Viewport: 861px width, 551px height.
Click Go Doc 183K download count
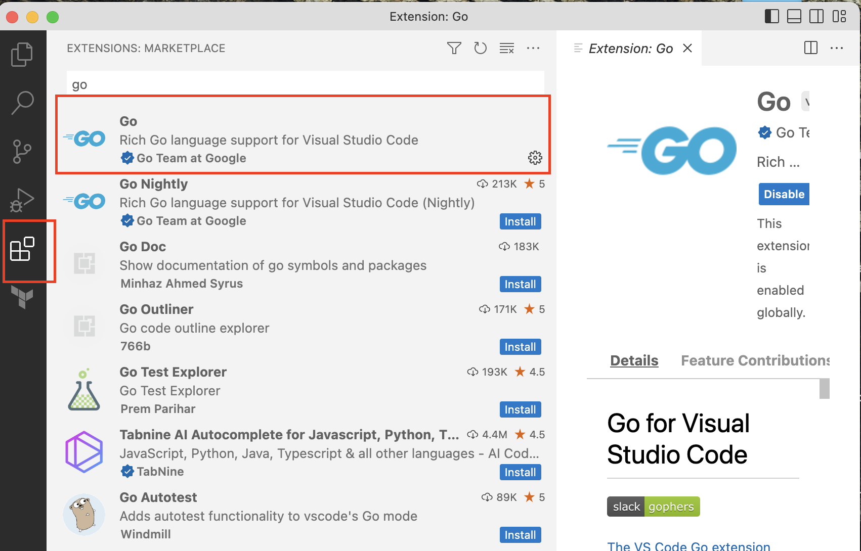click(519, 246)
